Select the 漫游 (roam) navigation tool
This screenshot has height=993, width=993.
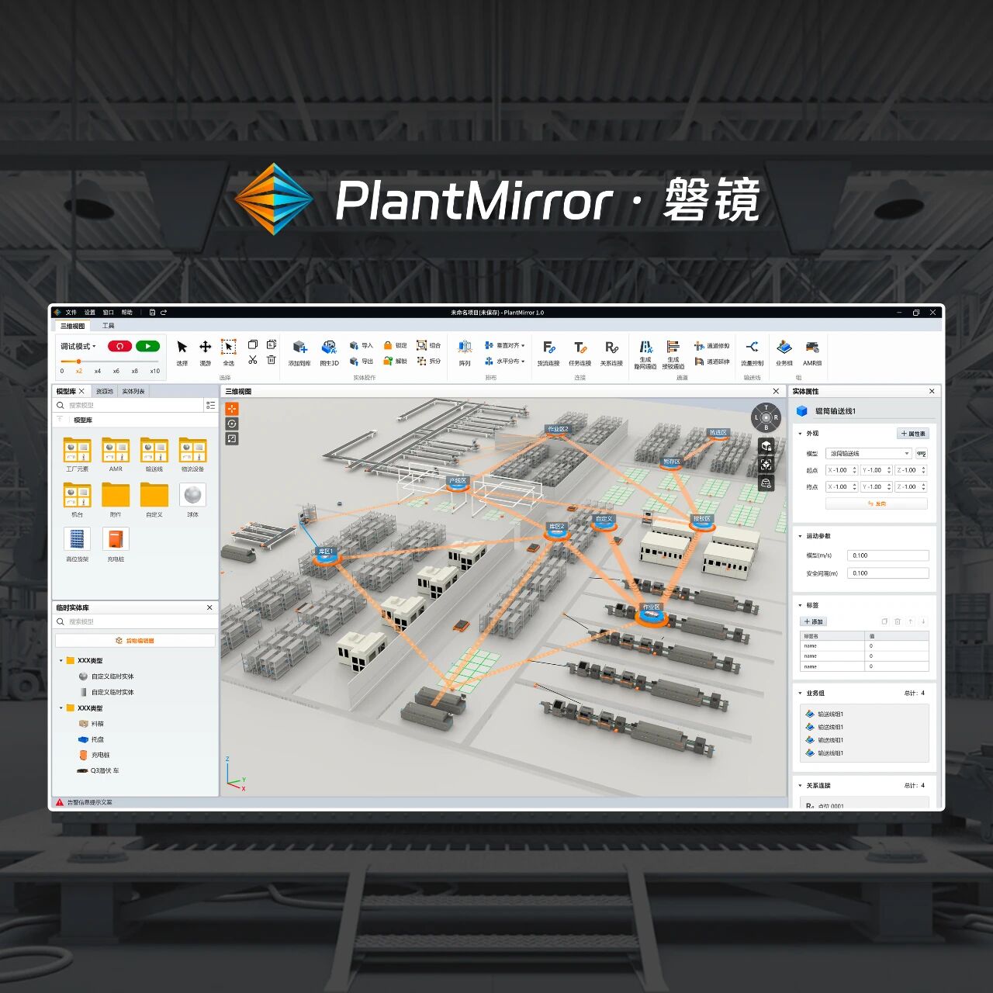click(205, 347)
